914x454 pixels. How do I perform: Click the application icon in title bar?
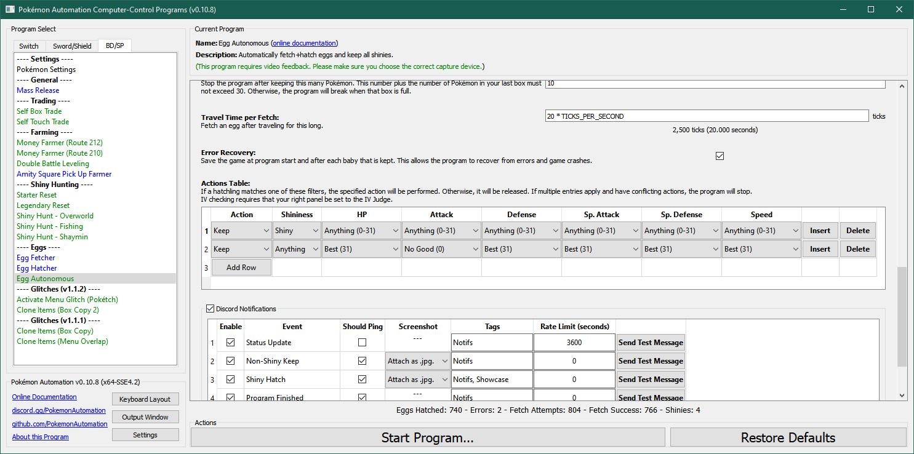10,10
